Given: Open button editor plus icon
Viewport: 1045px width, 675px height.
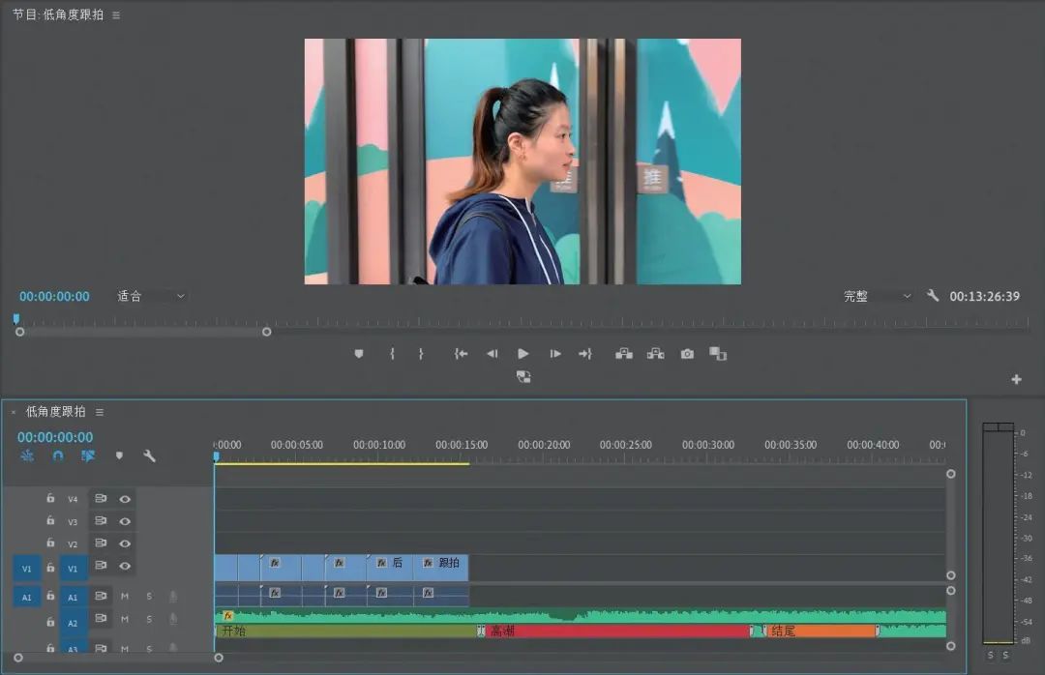Looking at the screenshot, I should pos(1016,379).
